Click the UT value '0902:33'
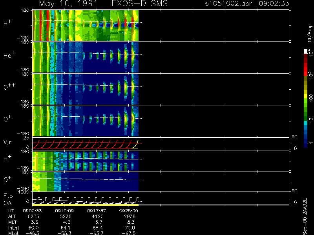This screenshot has width=314, height=235. [x=32, y=211]
